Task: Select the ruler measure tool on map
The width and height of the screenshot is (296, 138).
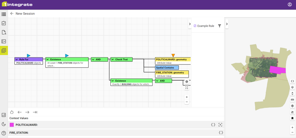Action: pyautogui.click(x=292, y=100)
